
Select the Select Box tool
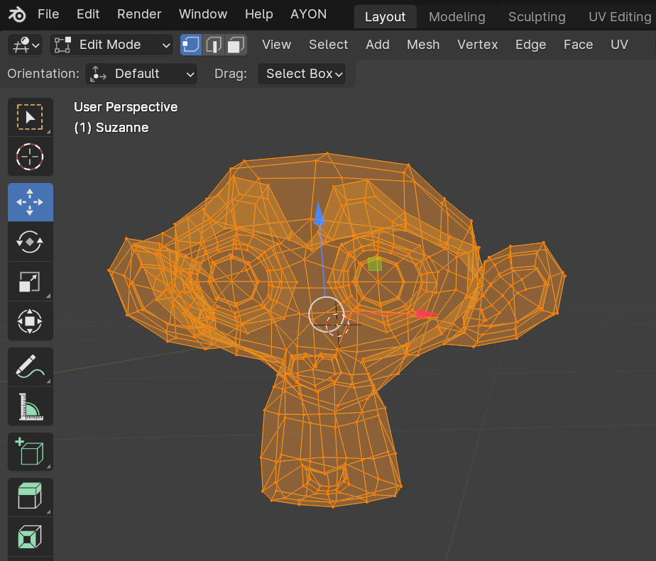tap(30, 117)
